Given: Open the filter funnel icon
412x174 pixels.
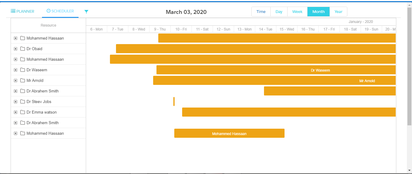Looking at the screenshot, I should (x=86, y=11).
